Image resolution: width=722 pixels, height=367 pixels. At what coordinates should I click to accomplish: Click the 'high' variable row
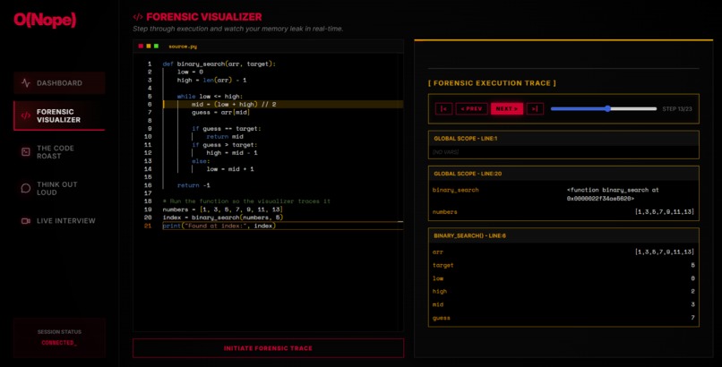[563, 292]
